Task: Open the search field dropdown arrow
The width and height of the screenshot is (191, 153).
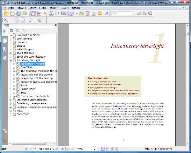Action: pos(135,13)
